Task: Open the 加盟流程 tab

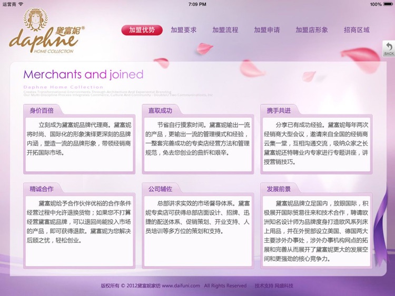Action: (x=225, y=30)
